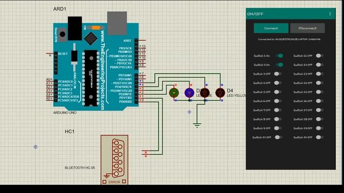
Task: Select the green LED component
Action: pos(174,93)
